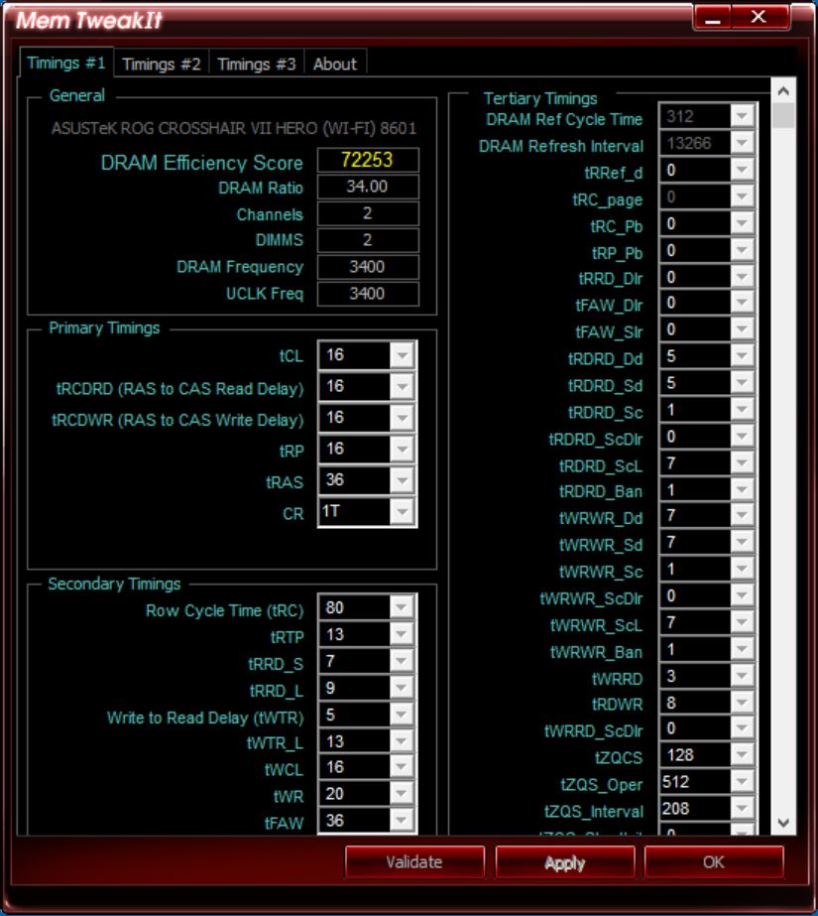Expand the tWRWR_Sd dropdown arrow
818x916 pixels.
pyautogui.click(x=743, y=542)
